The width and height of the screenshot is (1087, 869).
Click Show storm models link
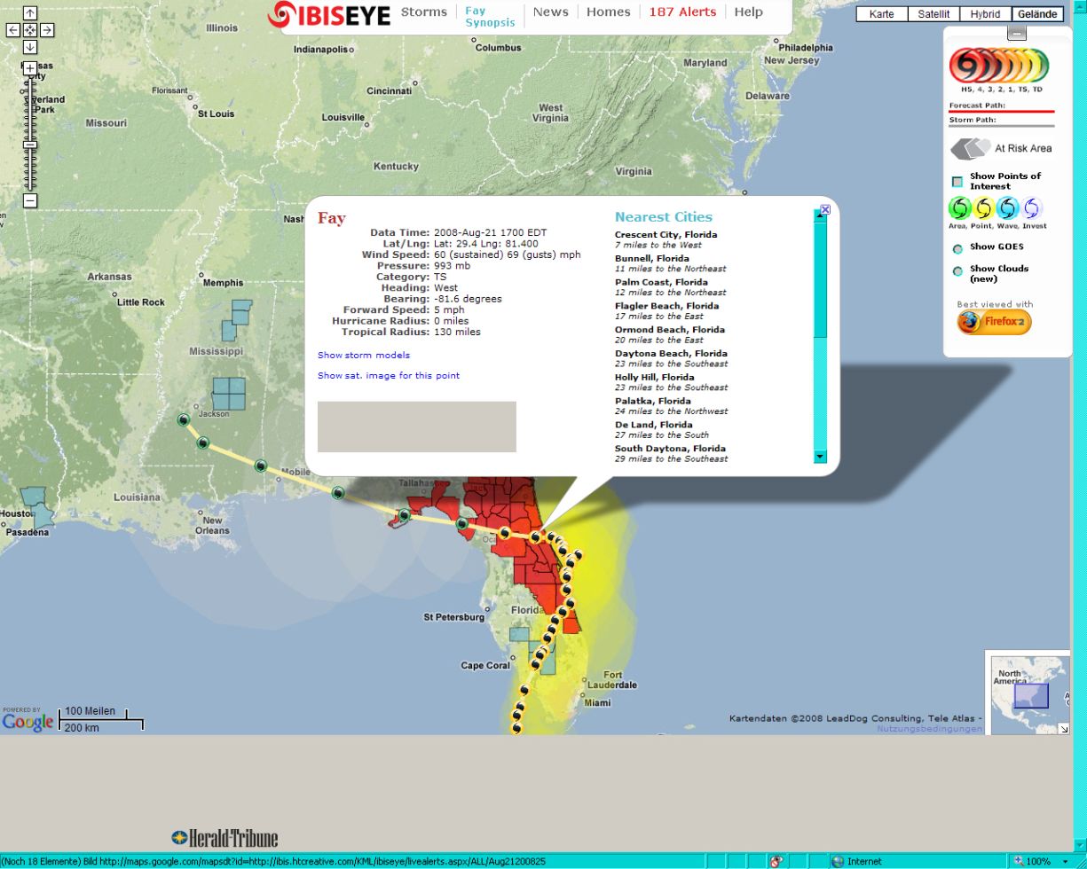(364, 356)
